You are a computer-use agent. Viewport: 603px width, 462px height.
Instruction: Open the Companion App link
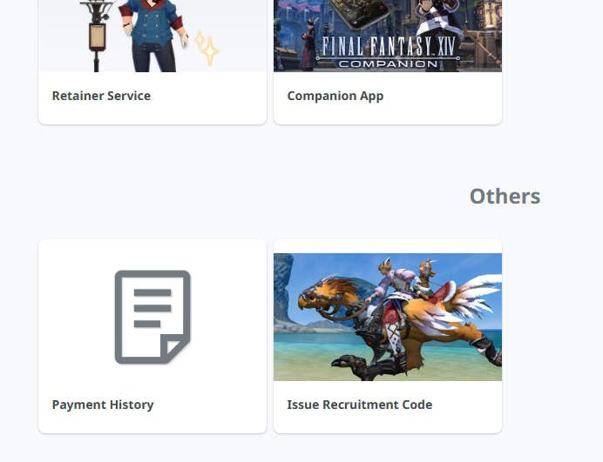coord(335,96)
